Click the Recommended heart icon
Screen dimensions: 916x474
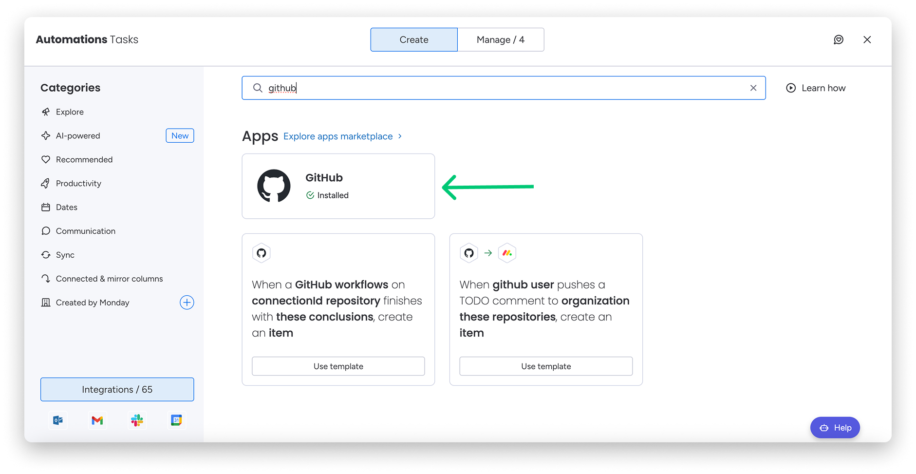46,159
